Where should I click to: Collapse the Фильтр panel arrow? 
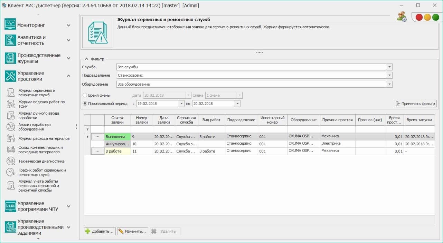(87, 59)
